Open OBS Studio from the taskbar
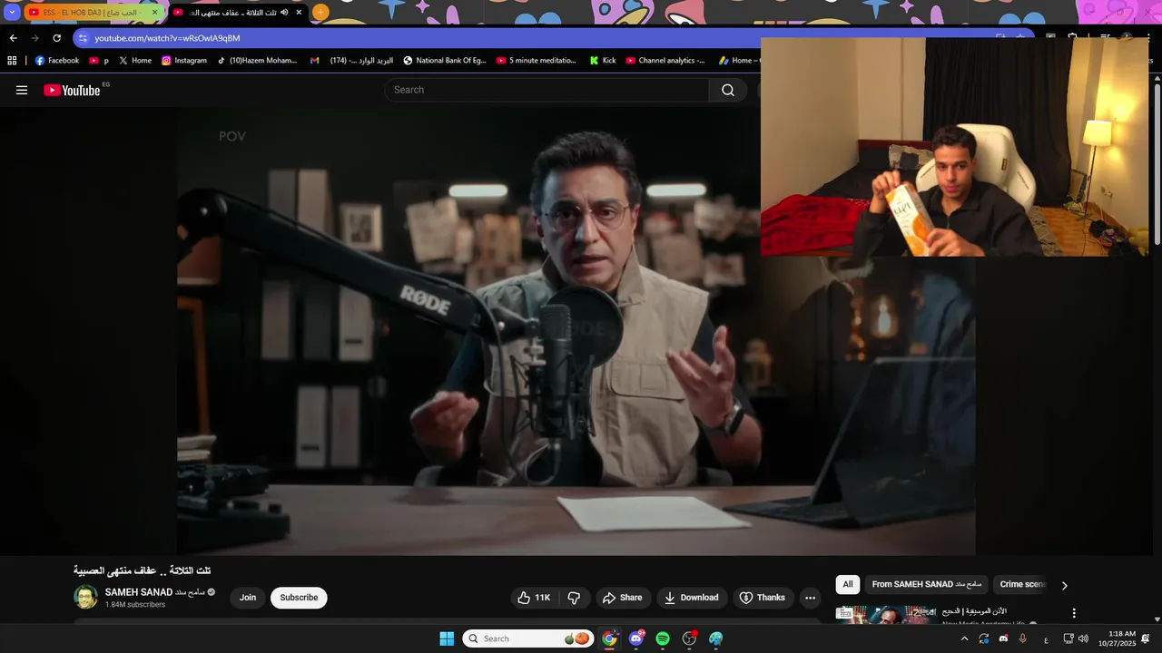The width and height of the screenshot is (1162, 653). (690, 638)
